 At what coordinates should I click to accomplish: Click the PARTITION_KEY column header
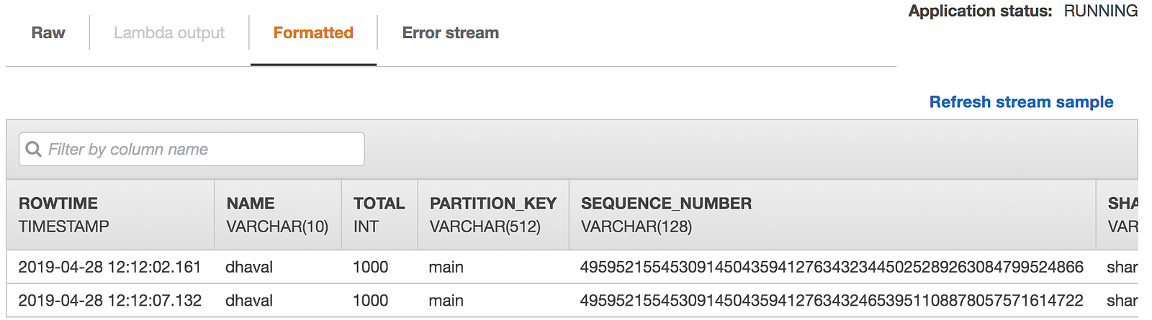tap(493, 204)
